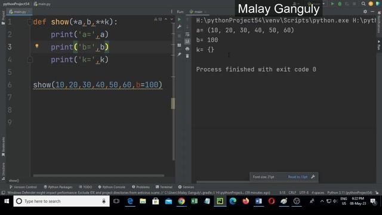The image size is (382, 215).
Task: Clear console output with the trash icon
Action: (x=187, y=56)
